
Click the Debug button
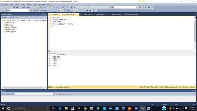(44, 10)
